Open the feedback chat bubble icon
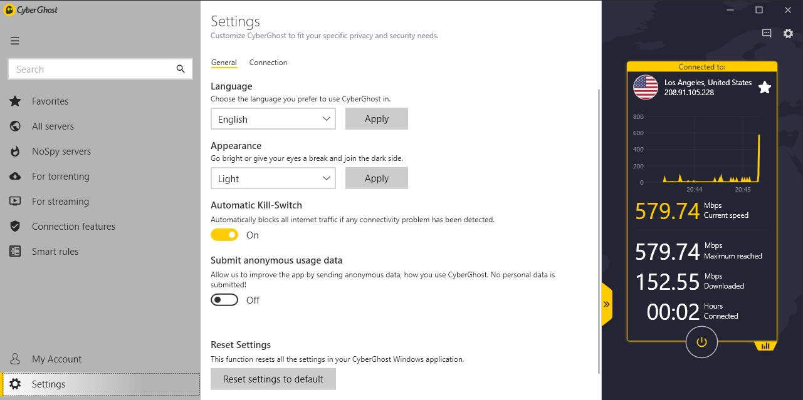Viewport: 803px width, 400px height. pyautogui.click(x=767, y=33)
